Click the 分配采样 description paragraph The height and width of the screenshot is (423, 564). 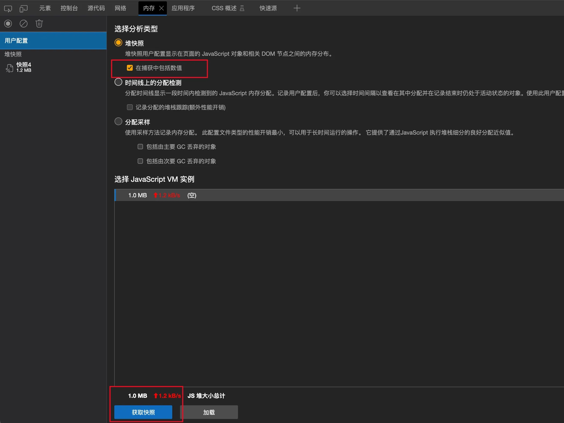pyautogui.click(x=320, y=133)
